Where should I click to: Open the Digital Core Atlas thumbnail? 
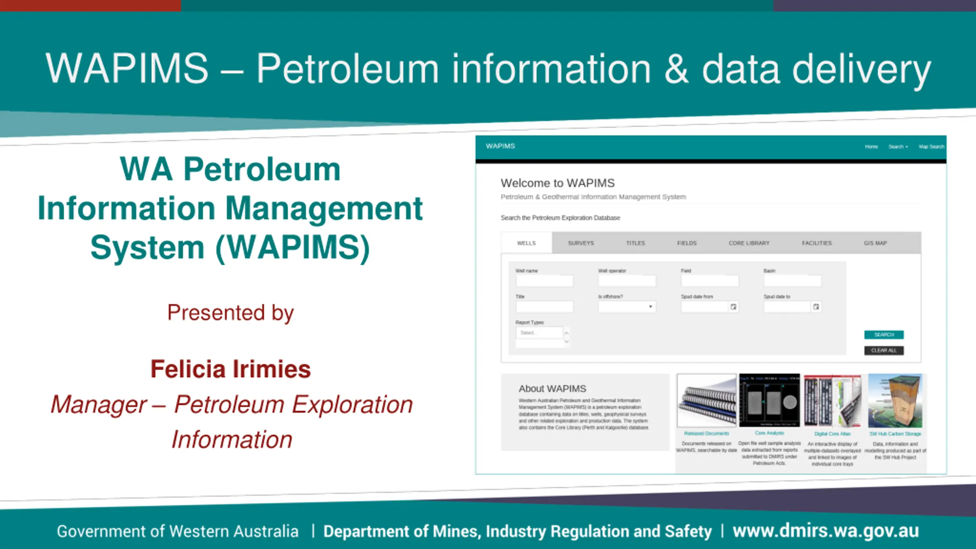(833, 401)
